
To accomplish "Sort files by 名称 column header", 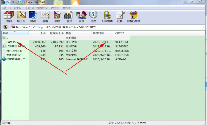I will pos(15,33).
